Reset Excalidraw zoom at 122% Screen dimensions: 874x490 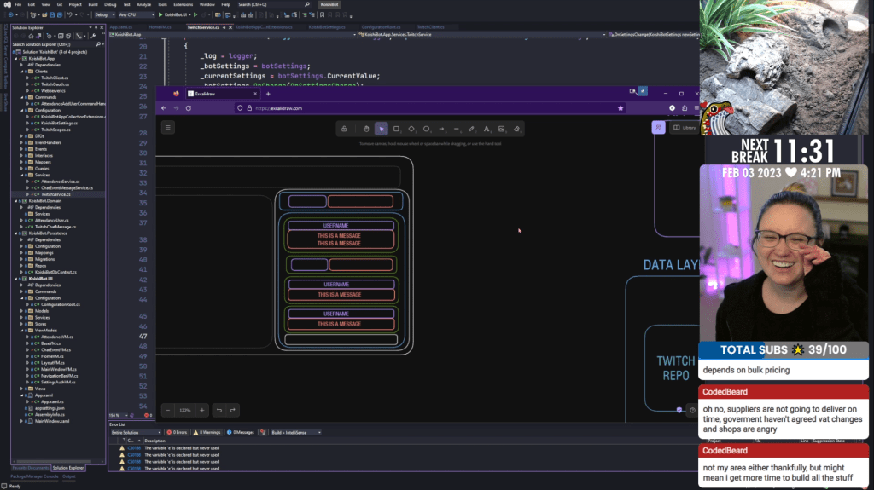pyautogui.click(x=185, y=411)
